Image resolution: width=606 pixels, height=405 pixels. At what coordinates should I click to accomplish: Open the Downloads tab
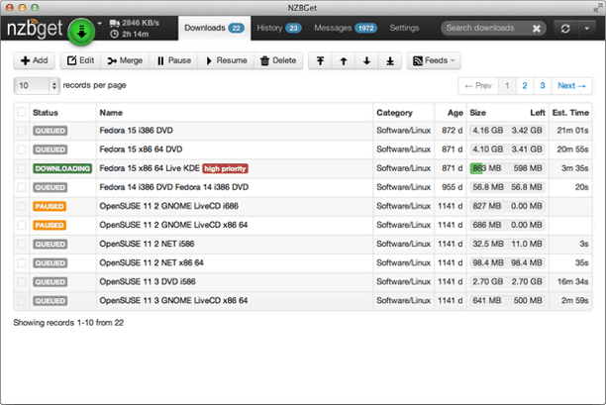point(214,28)
